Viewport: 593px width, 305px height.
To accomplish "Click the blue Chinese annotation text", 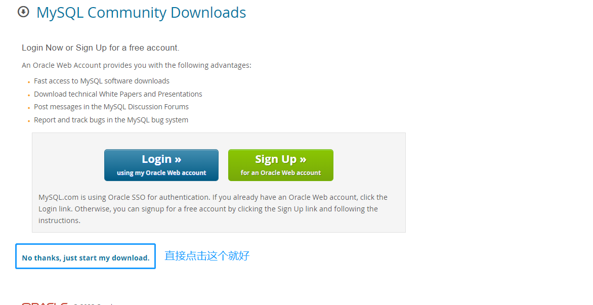I will (207, 256).
